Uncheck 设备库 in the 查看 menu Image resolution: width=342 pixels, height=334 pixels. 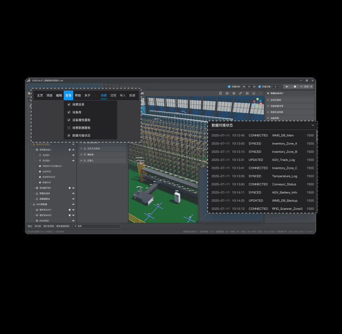pyautogui.click(x=69, y=112)
